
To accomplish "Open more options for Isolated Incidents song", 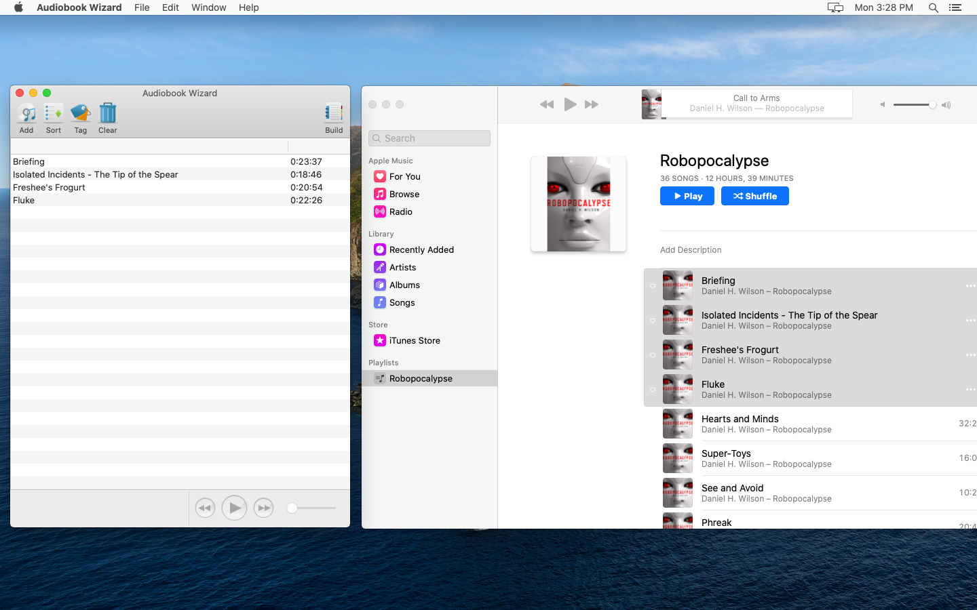I will (x=971, y=321).
